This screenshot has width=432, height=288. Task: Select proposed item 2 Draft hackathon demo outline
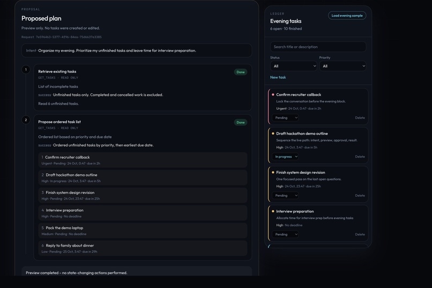click(143, 178)
